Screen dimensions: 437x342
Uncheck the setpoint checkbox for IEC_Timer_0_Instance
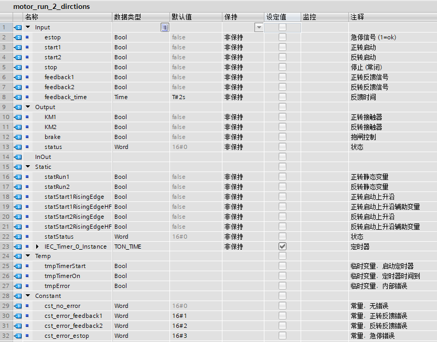pos(283,246)
